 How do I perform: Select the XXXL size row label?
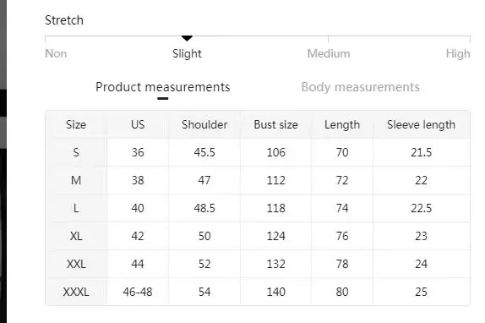(76, 292)
